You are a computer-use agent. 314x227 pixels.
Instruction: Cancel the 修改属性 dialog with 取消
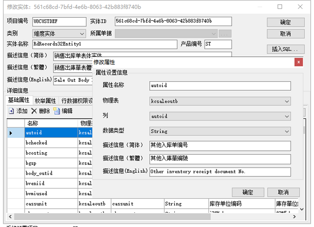tap(283, 192)
